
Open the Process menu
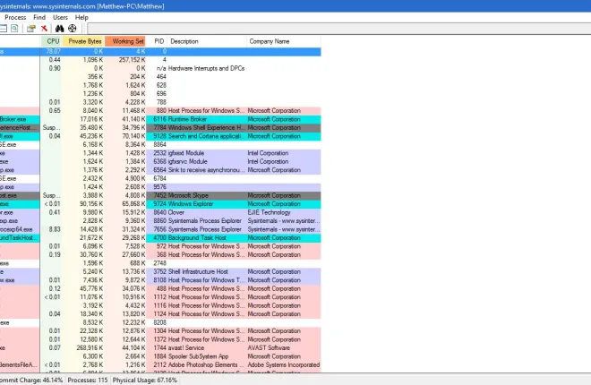pyautogui.click(x=15, y=17)
